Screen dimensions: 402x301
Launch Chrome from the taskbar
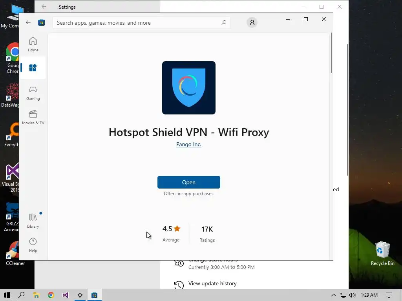[51, 295]
